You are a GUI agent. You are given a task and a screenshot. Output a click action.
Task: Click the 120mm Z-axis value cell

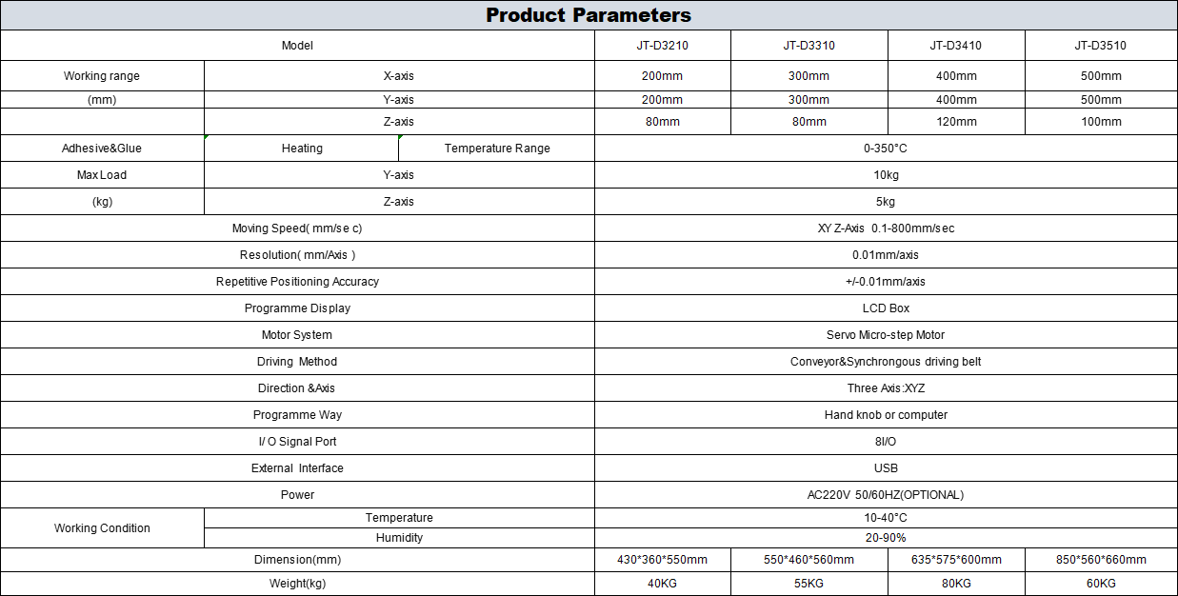956,122
